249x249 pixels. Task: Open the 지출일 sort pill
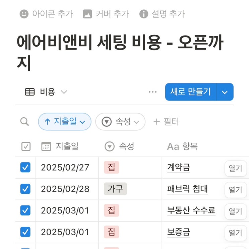click(65, 122)
